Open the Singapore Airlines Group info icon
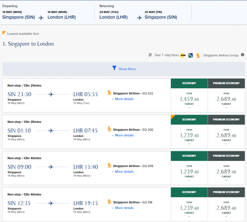This screenshot has height=222, width=247. tap(243, 55)
